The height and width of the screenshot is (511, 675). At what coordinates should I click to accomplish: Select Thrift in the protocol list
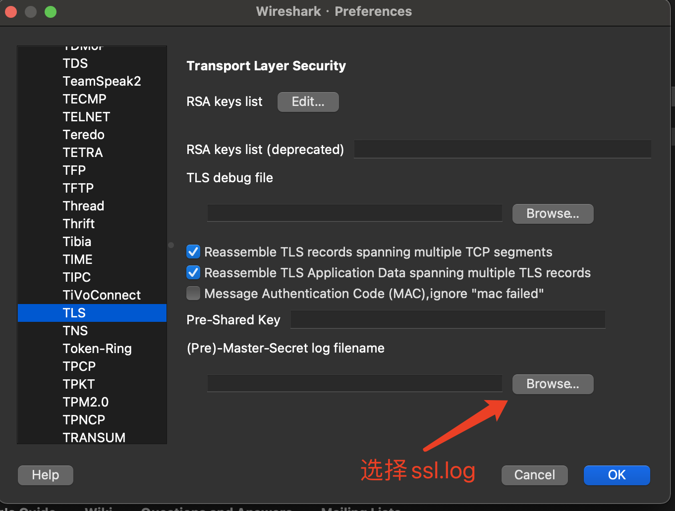79,224
